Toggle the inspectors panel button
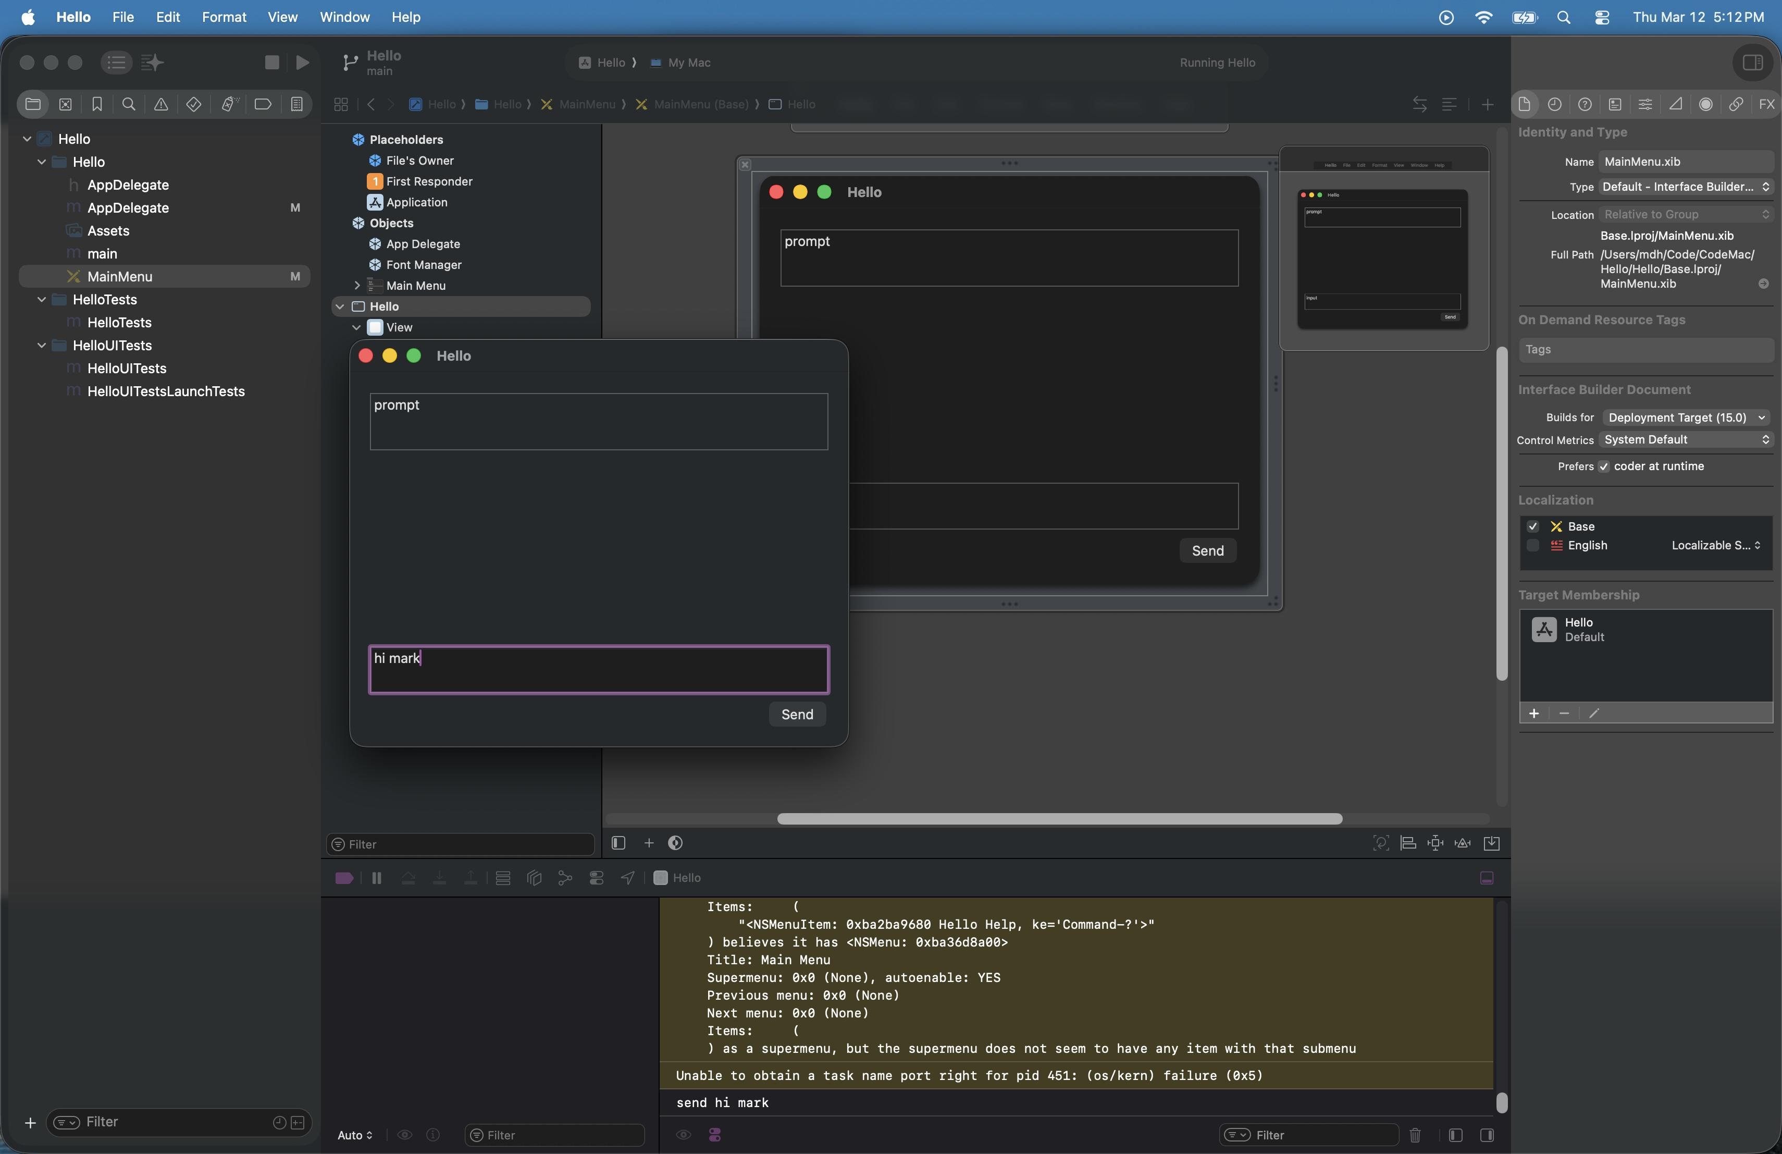Viewport: 1782px width, 1154px height. pos(1752,62)
